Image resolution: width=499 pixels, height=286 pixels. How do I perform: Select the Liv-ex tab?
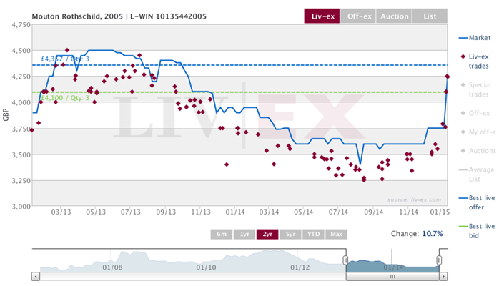click(322, 16)
